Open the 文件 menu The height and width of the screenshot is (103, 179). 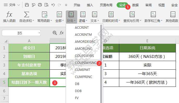point(12,5)
